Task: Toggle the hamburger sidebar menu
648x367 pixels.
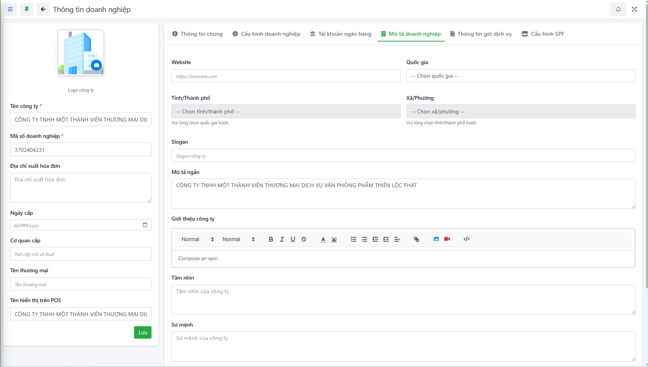Action: pos(10,9)
